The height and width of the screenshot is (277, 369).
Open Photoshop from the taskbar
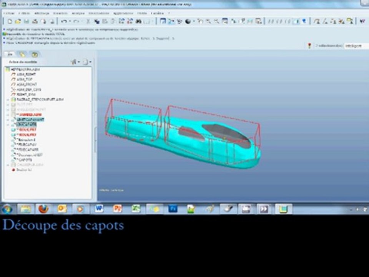[173, 209]
